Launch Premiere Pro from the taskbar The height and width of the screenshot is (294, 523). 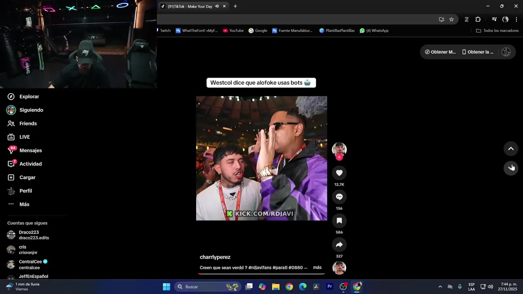click(330, 287)
